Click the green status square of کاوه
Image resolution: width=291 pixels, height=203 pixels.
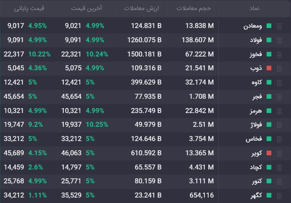(x=269, y=82)
